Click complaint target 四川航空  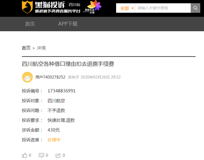click(x=56, y=100)
